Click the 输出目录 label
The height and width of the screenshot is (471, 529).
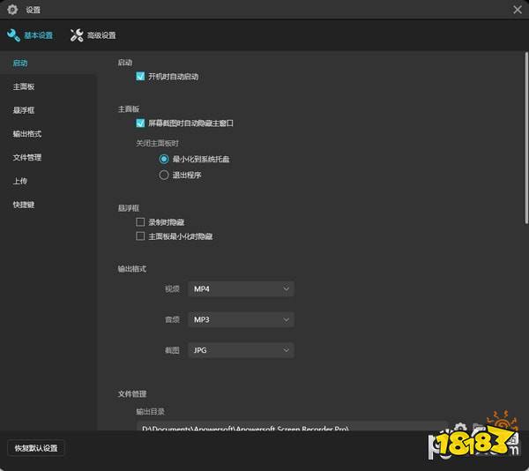150,412
